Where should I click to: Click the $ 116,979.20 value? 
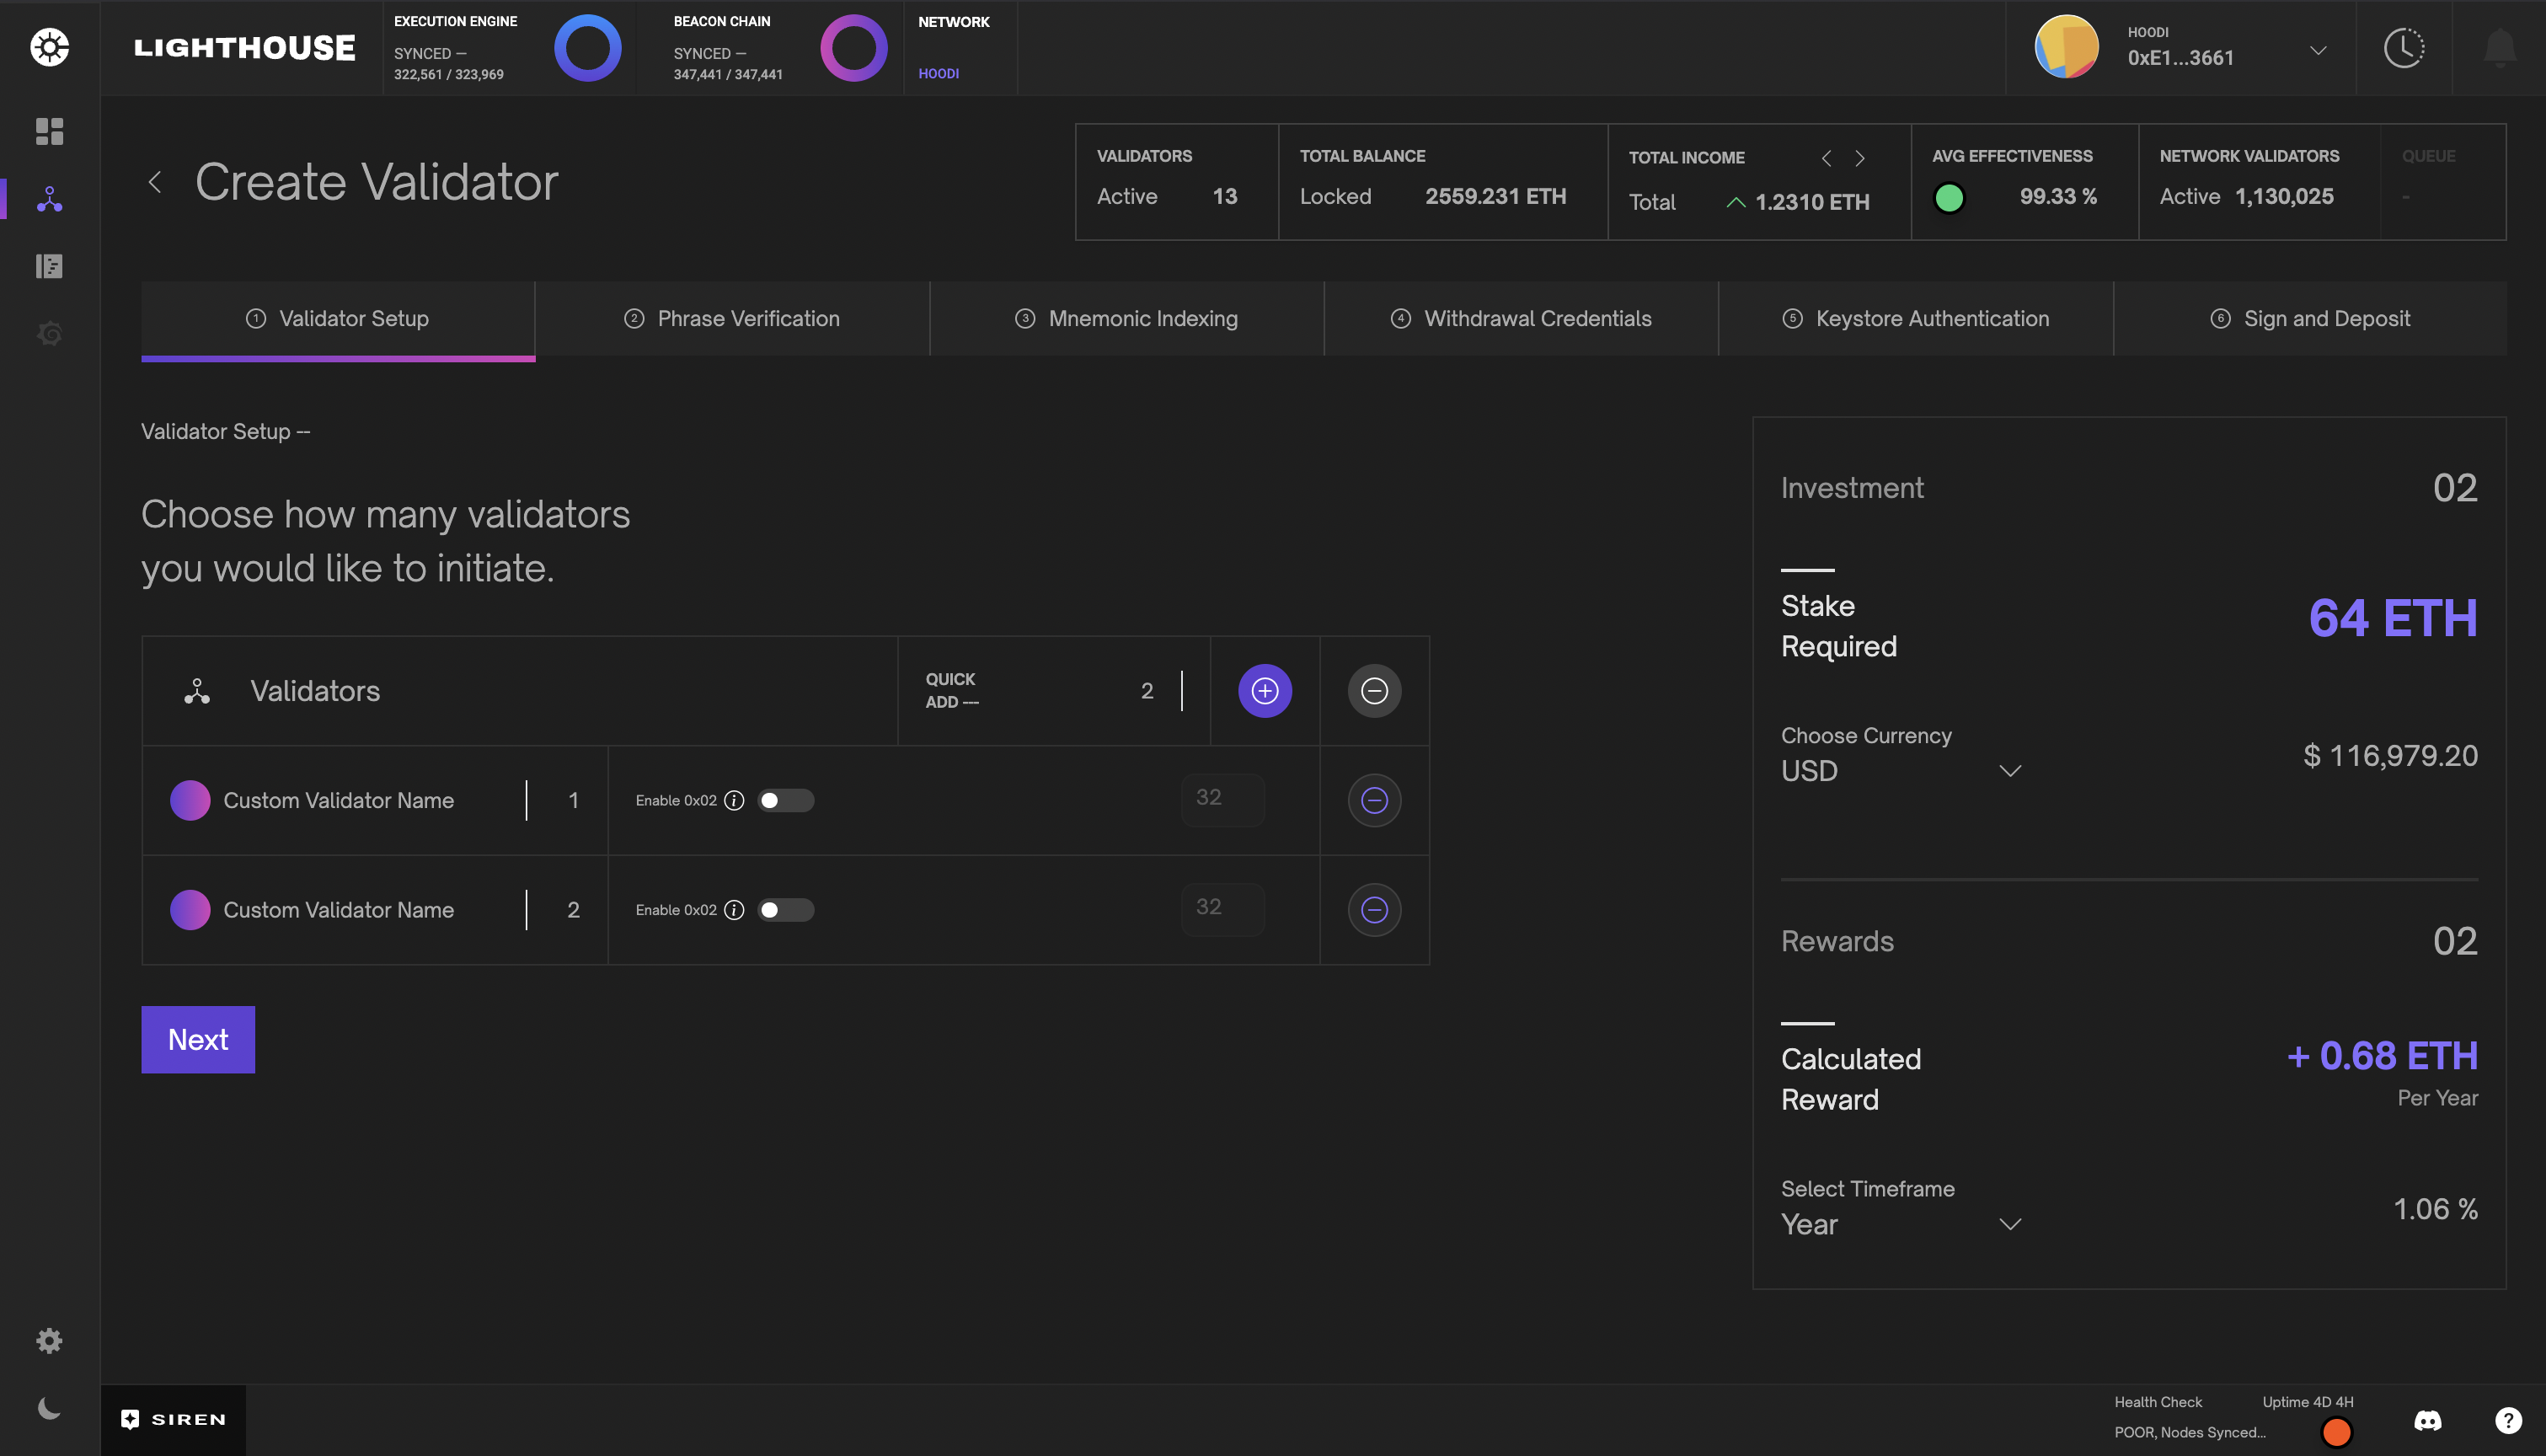click(2390, 756)
